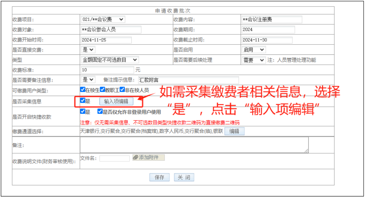365x197 pixels.
Task: Expand the 类型 金额固定不可选数目 dropdown
Action: (110, 60)
